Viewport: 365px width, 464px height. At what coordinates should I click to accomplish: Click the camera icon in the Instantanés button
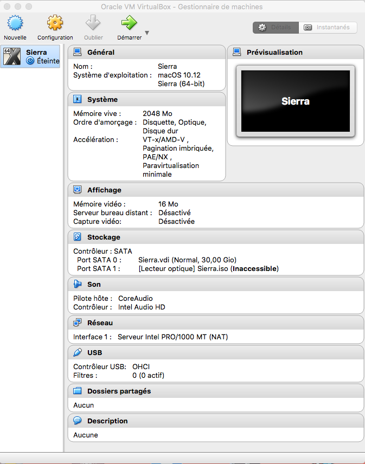point(308,28)
